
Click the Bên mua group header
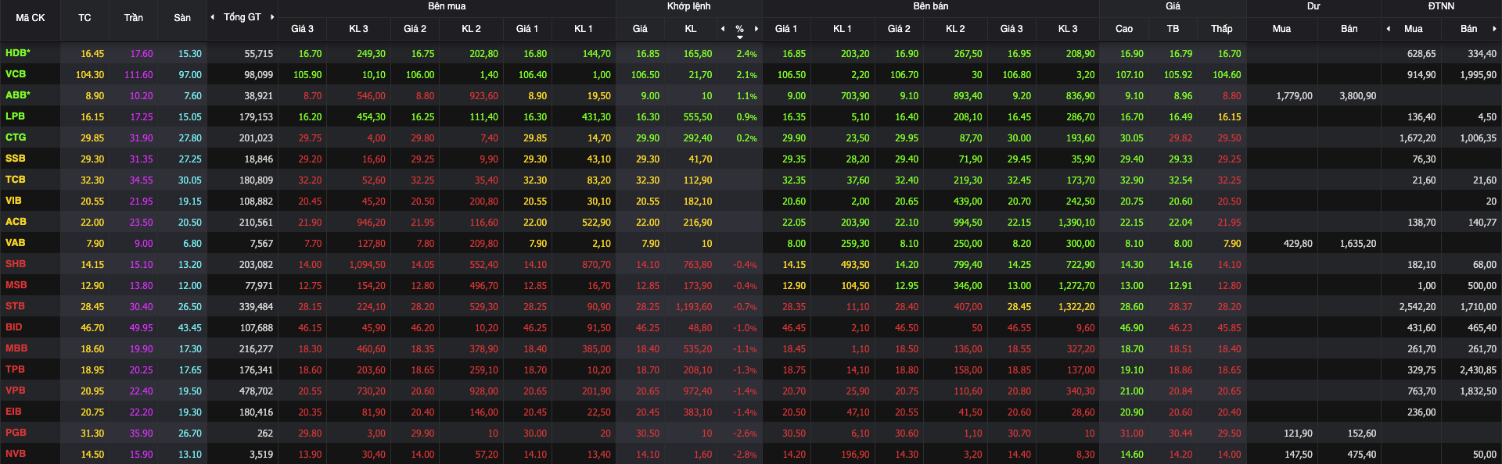coord(447,6)
